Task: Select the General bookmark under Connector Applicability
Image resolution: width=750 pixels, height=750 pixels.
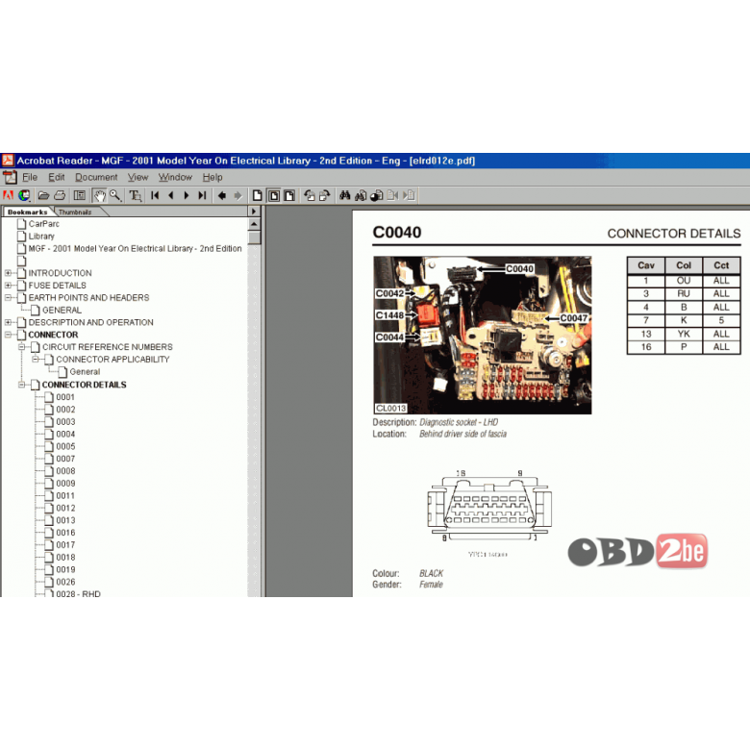Action: point(85,372)
